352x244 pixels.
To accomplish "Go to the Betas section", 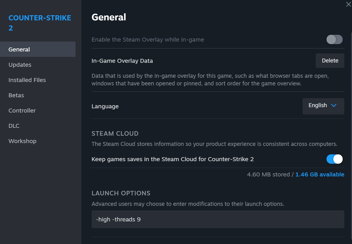I will 16,95.
